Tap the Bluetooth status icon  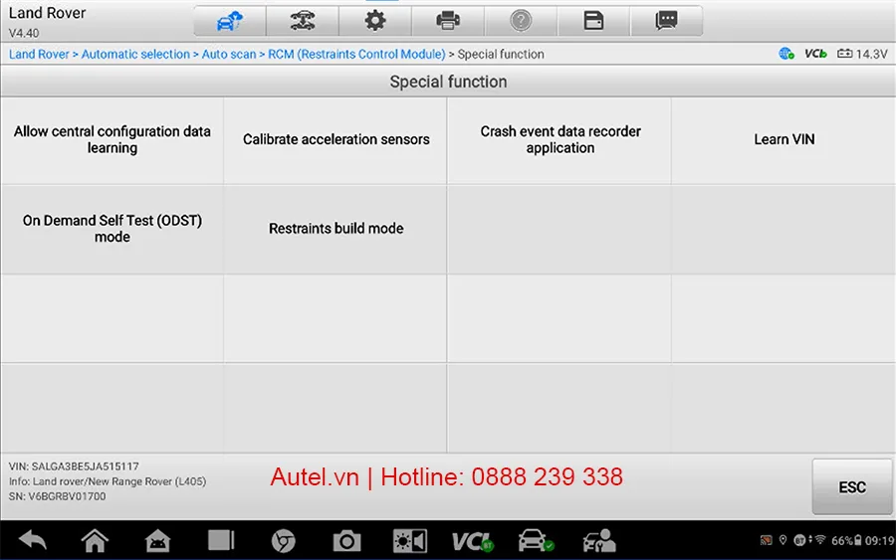point(801,540)
